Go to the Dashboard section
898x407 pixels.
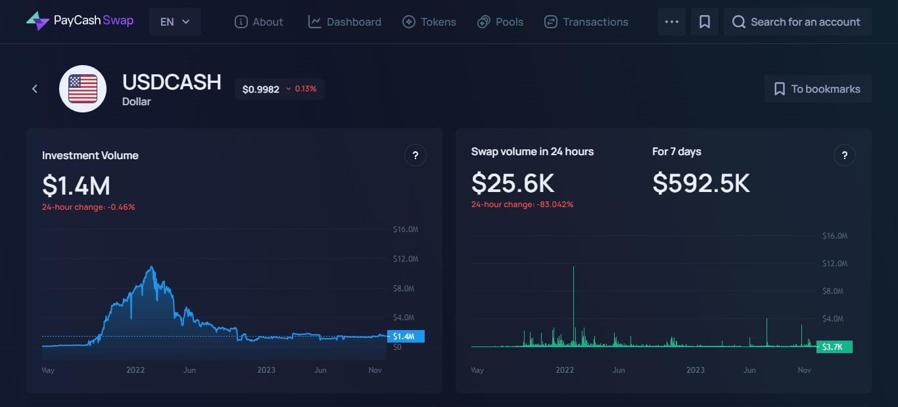pyautogui.click(x=344, y=22)
